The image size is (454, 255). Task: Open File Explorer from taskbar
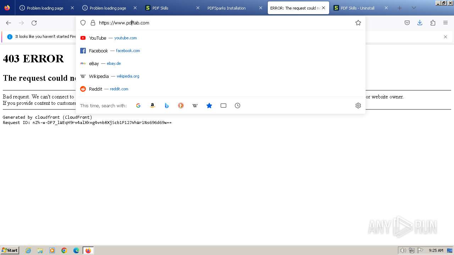coord(40,250)
